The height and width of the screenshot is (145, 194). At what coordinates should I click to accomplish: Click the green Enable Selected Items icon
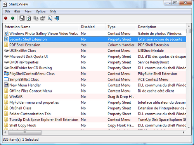(x=13, y=18)
